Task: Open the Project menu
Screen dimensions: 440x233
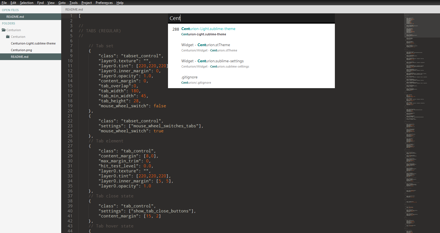Action: click(86, 3)
